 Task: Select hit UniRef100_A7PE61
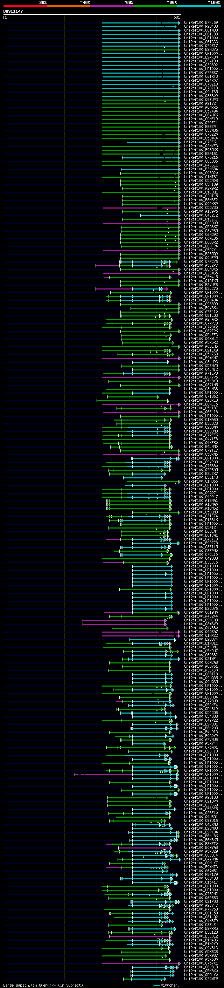coord(201,142)
